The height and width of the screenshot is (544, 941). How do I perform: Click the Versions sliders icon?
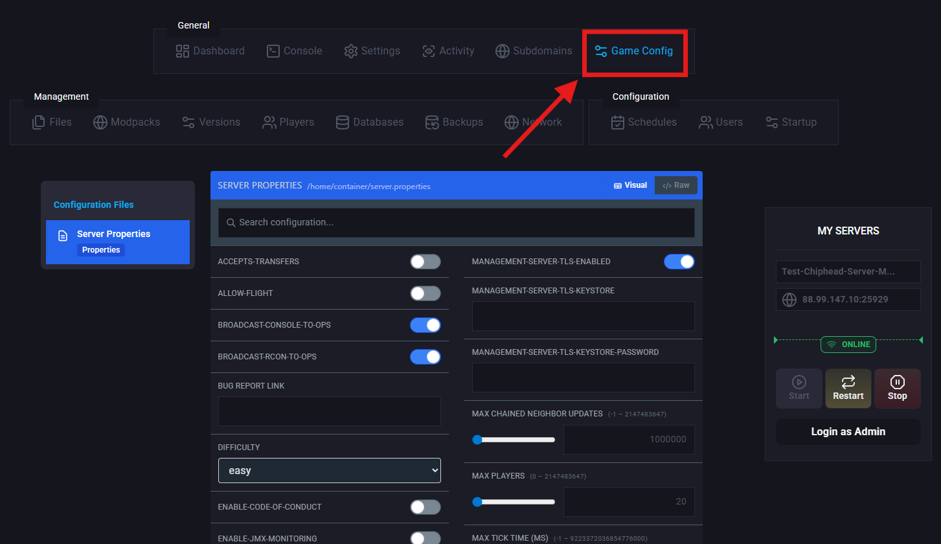[188, 122]
